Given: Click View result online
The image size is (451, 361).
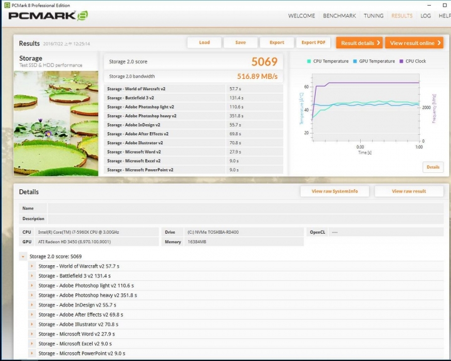Looking at the screenshot, I should pyautogui.click(x=414, y=43).
